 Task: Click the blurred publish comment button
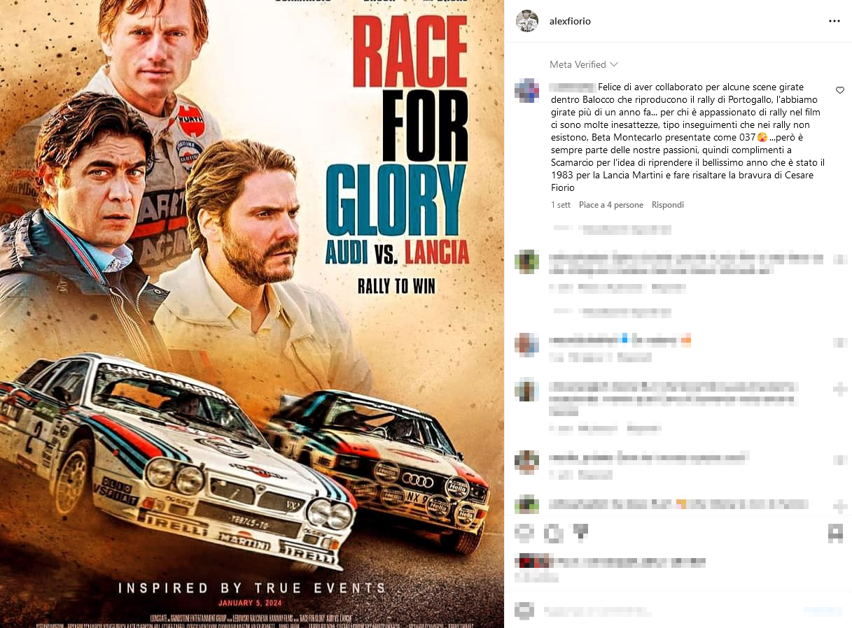823,611
